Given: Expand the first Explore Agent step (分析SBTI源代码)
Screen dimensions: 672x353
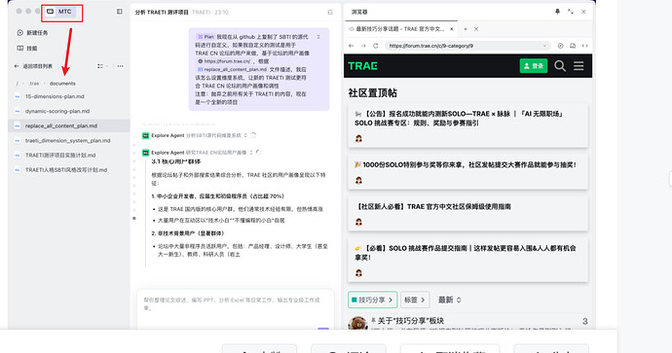Looking at the screenshot, I should (x=245, y=135).
